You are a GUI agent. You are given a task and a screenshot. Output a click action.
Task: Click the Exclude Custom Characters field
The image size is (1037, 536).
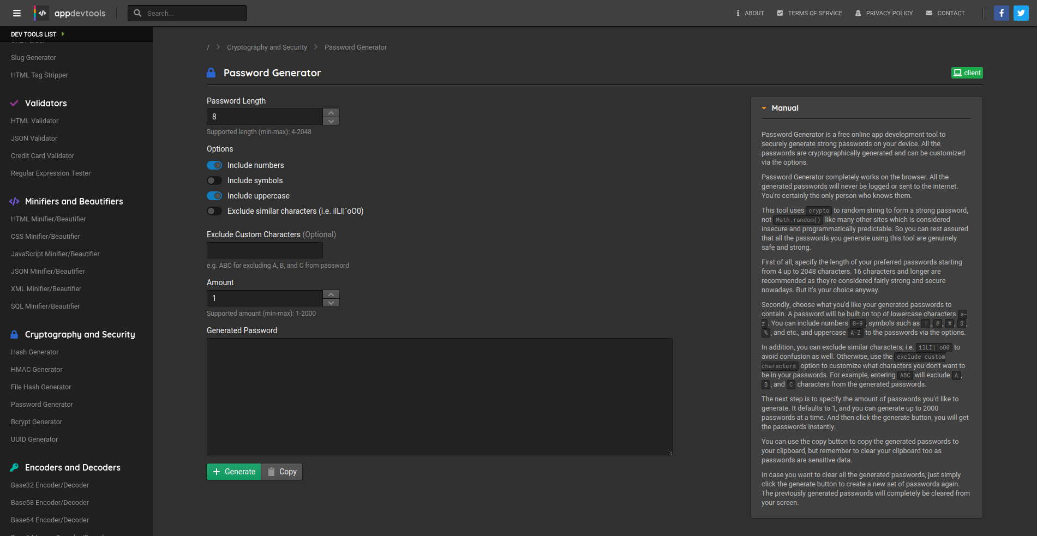265,250
